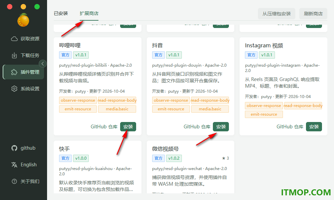Click the 获取资源 menu label
This screenshot has width=334, height=200.
[30, 39]
